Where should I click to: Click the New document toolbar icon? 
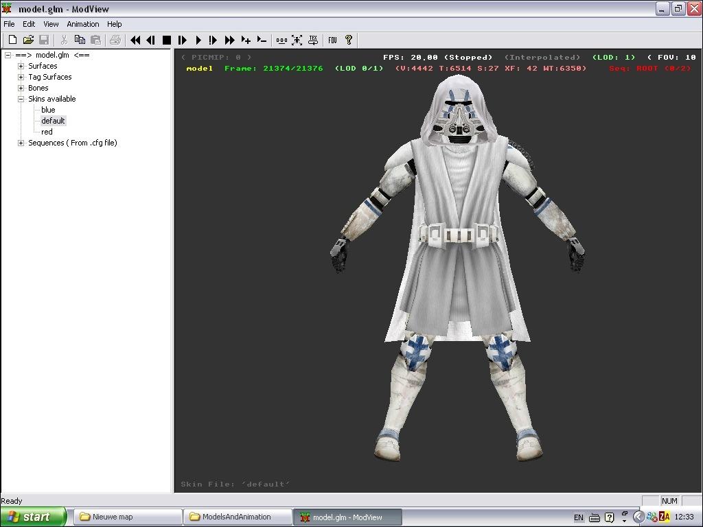[12, 40]
